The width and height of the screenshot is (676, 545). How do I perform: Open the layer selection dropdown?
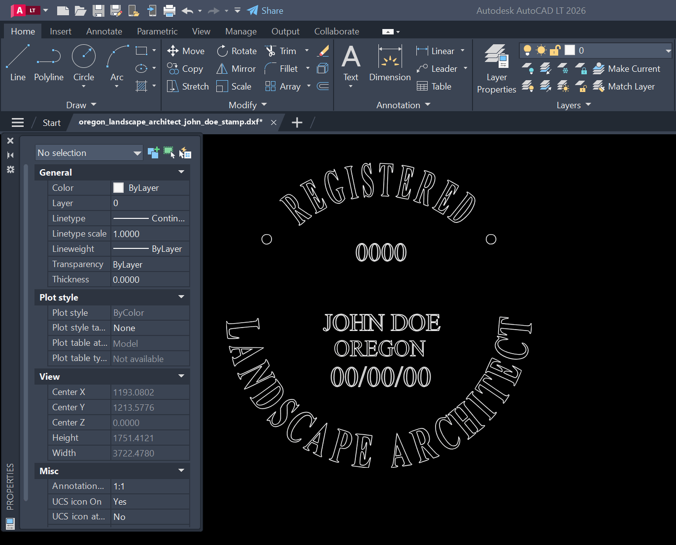click(668, 51)
